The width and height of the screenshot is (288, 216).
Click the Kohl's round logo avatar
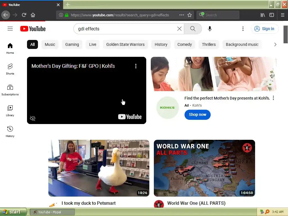pyautogui.click(x=167, y=108)
